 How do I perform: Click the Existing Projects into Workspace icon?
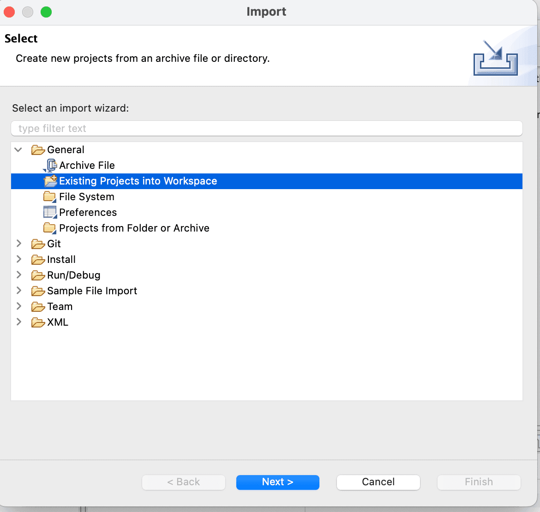[x=50, y=181]
